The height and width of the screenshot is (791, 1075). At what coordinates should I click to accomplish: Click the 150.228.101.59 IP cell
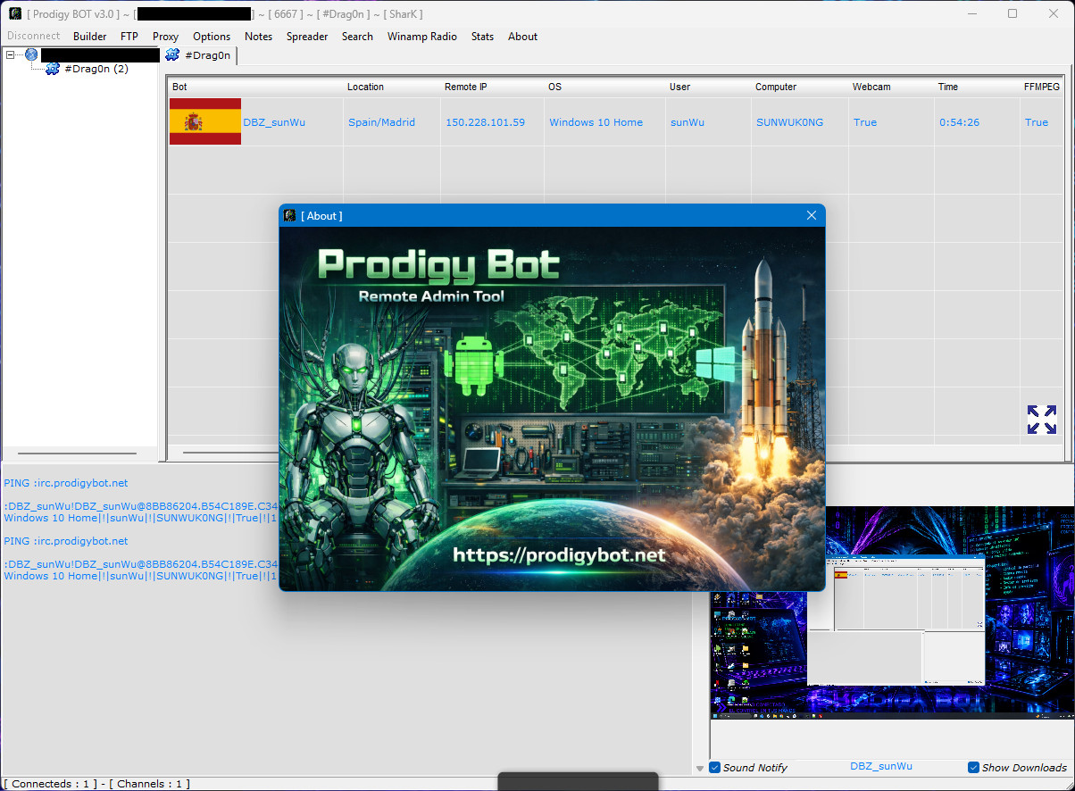click(x=485, y=122)
